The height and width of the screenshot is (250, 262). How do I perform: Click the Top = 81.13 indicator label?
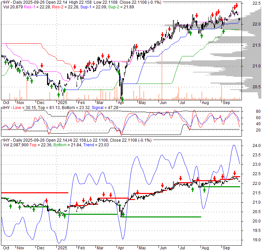pos(49,108)
